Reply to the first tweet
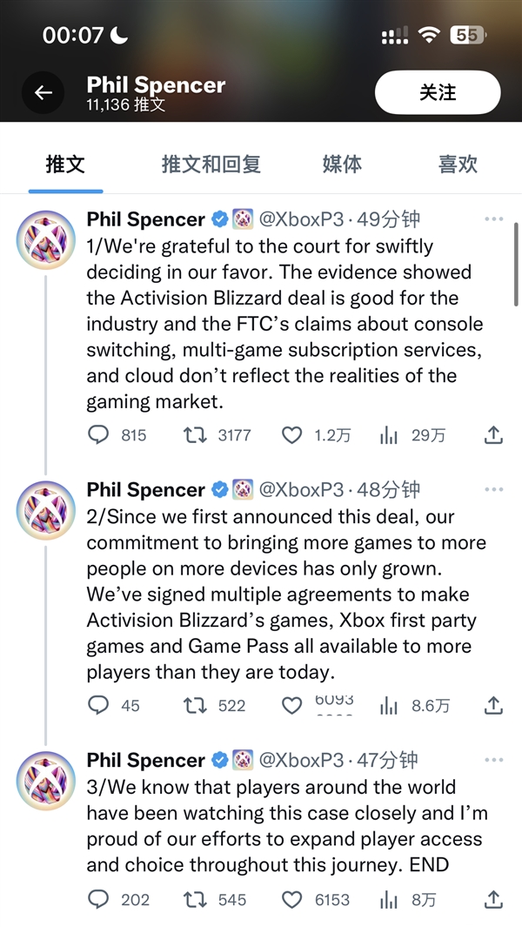The width and height of the screenshot is (522, 927). pyautogui.click(x=99, y=435)
